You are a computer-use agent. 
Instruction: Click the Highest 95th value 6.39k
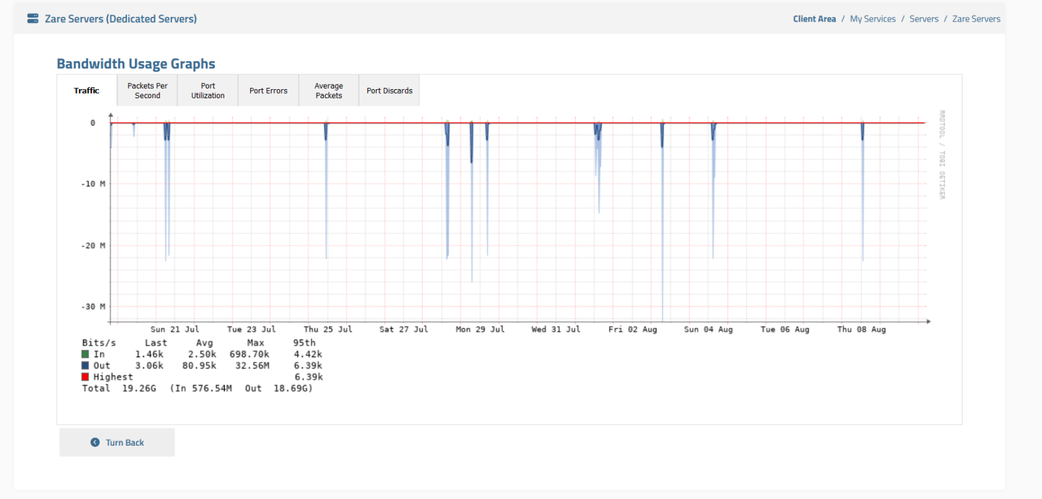(309, 377)
